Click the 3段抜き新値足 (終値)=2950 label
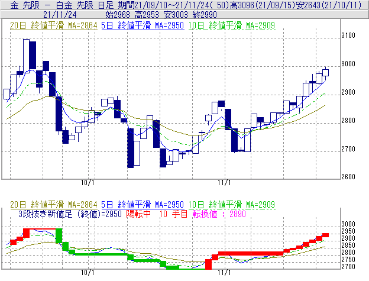369x281 pixels. point(70,214)
